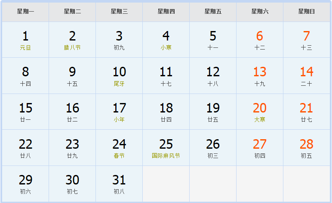Click the 星期六 column header
The height and width of the screenshot is (203, 332).
click(260, 12)
